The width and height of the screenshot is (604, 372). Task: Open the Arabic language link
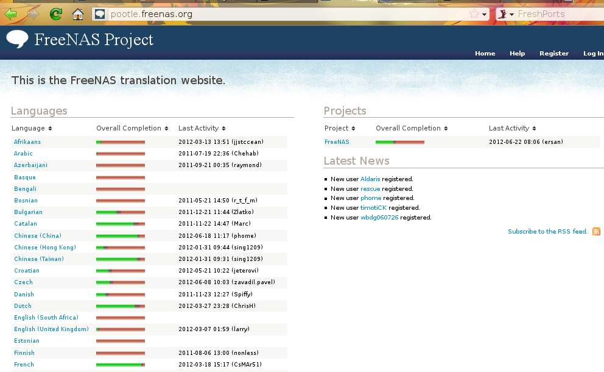click(23, 154)
